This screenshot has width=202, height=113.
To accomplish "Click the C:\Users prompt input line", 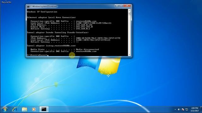I will click(38, 55).
